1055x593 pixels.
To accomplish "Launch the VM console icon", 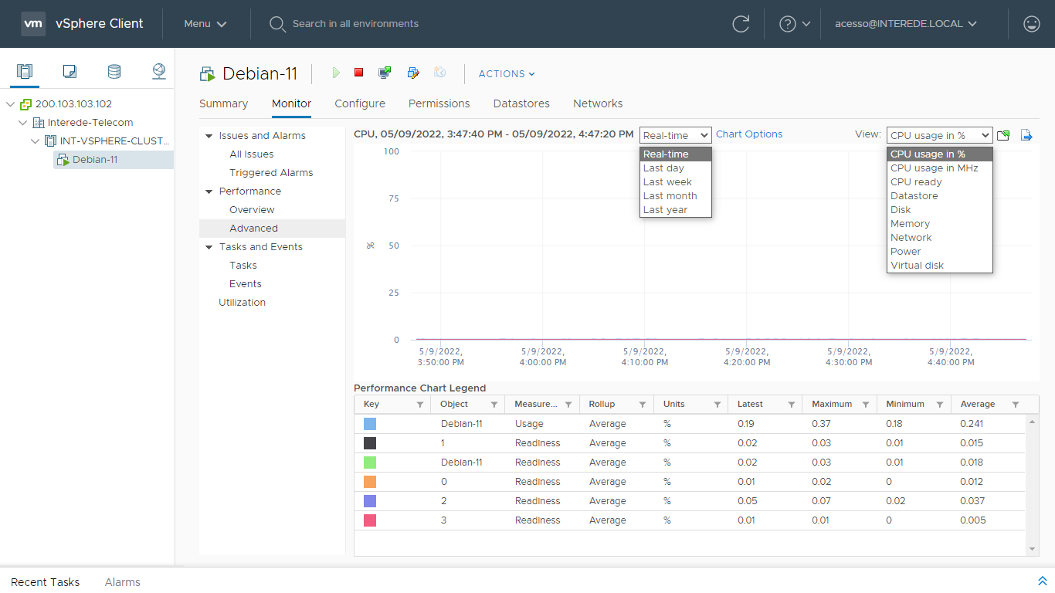I will pos(385,73).
